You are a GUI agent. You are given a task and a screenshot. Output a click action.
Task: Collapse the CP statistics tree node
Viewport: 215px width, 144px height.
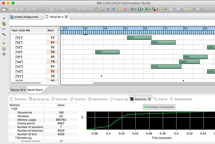12,109
